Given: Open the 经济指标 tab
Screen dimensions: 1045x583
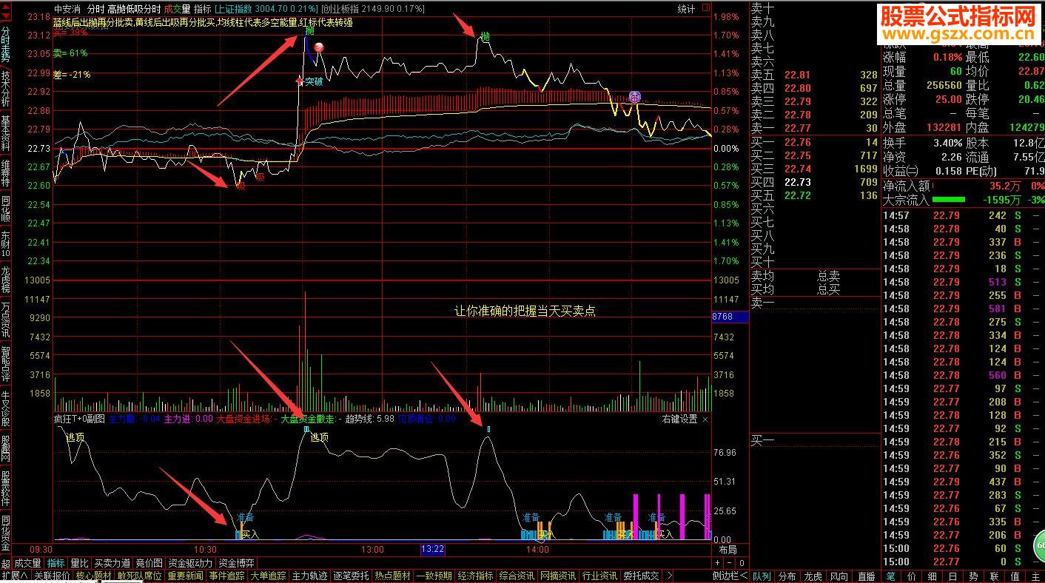Looking at the screenshot, I should (476, 576).
